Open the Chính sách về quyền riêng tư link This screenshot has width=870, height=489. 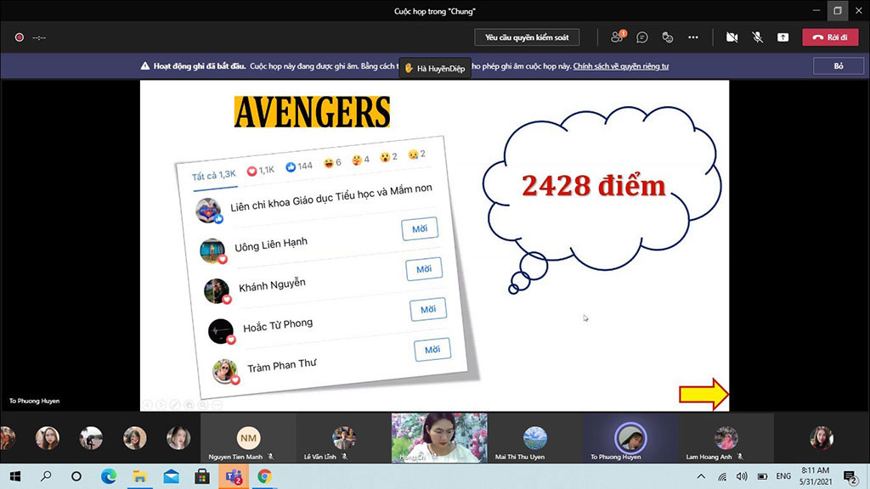point(621,66)
